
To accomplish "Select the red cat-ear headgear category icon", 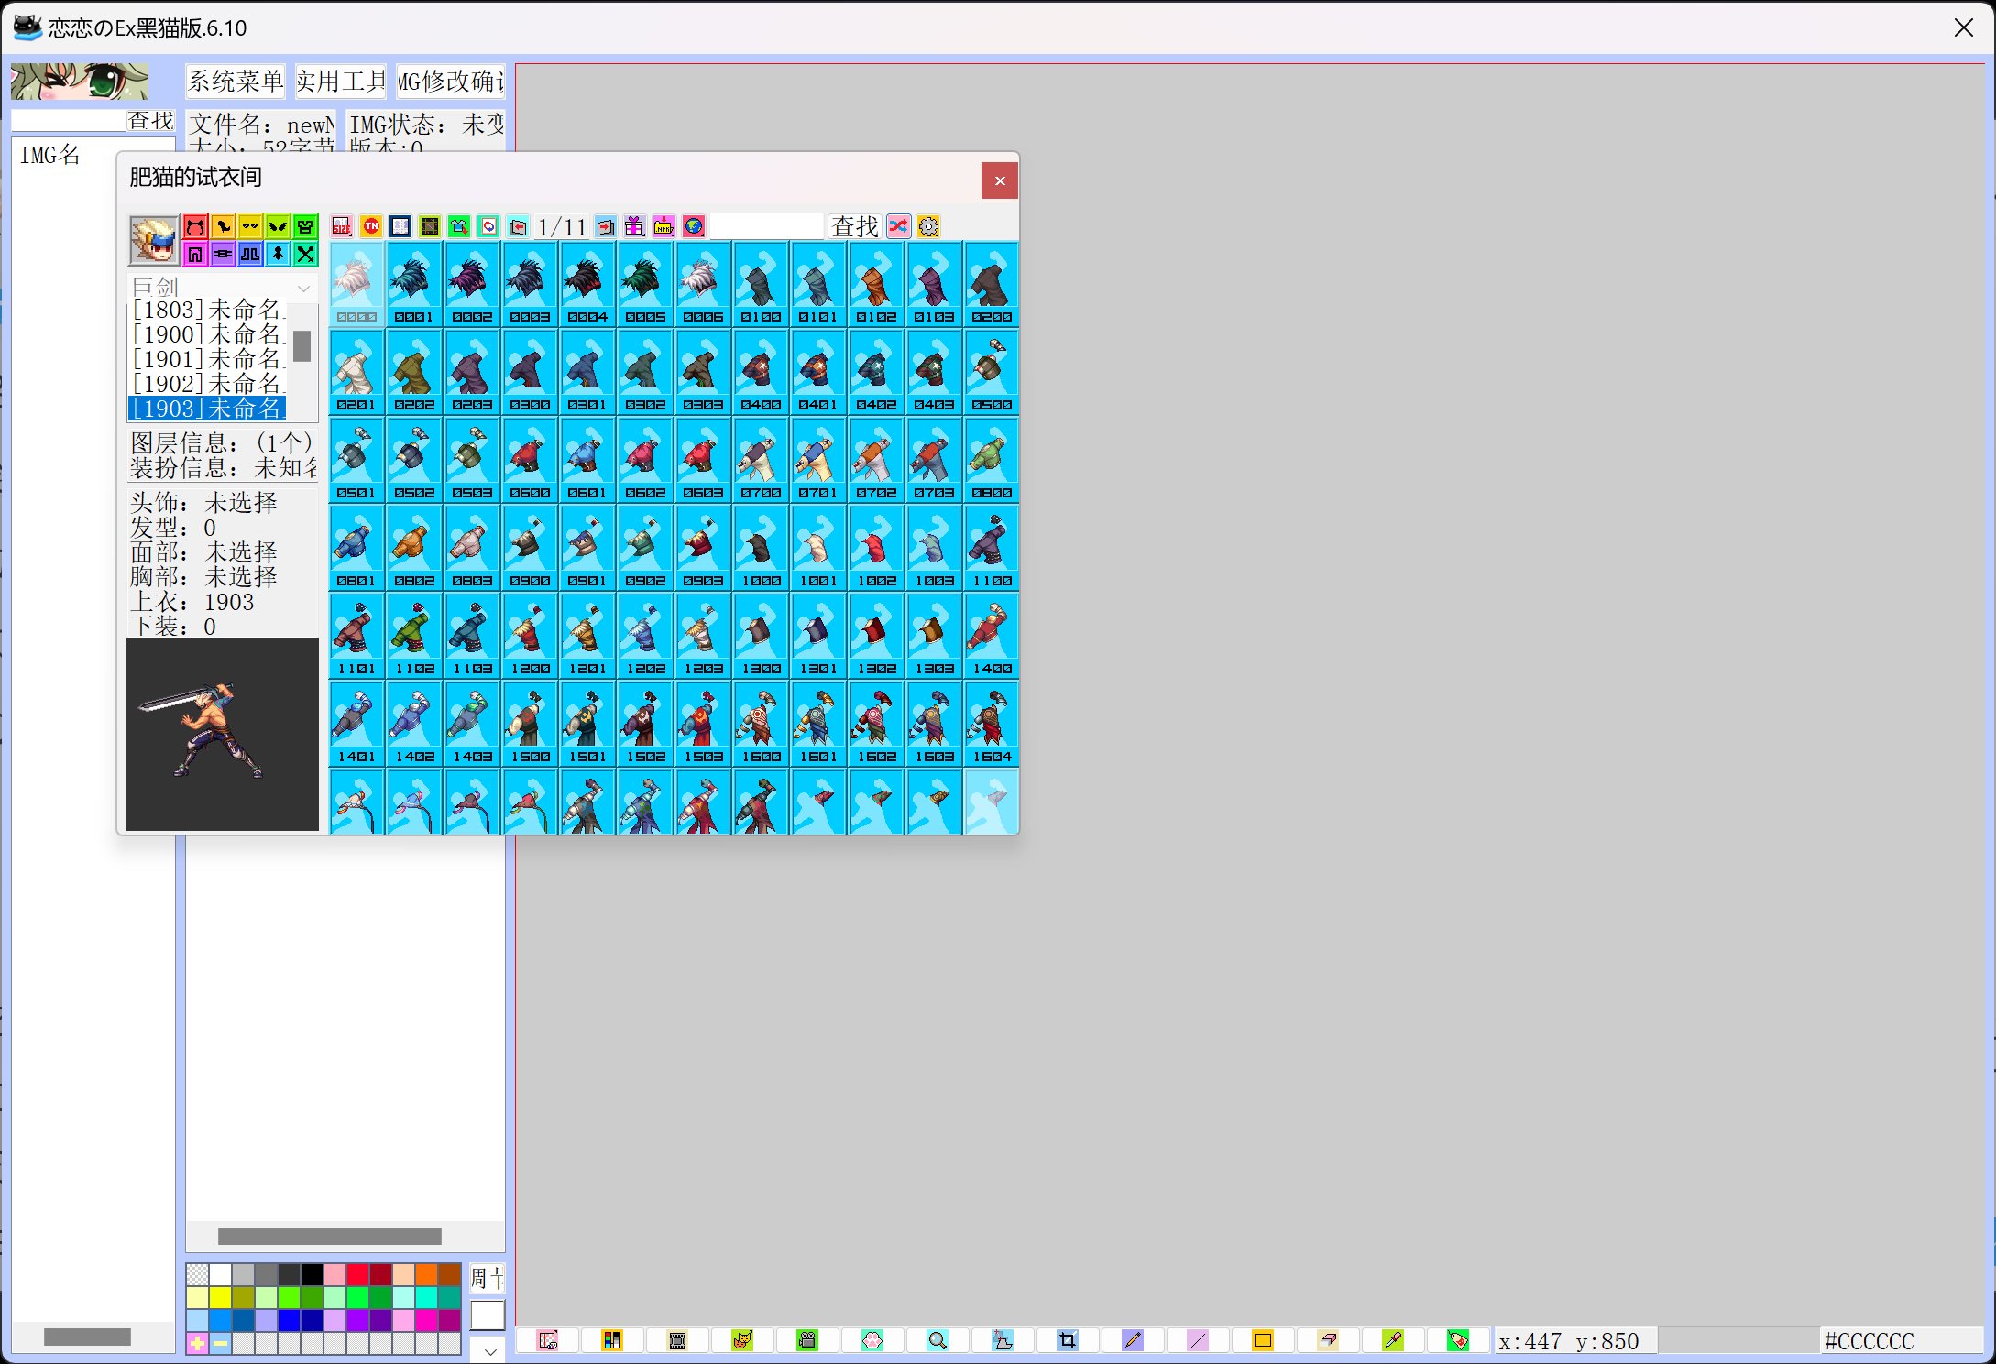I will (195, 226).
